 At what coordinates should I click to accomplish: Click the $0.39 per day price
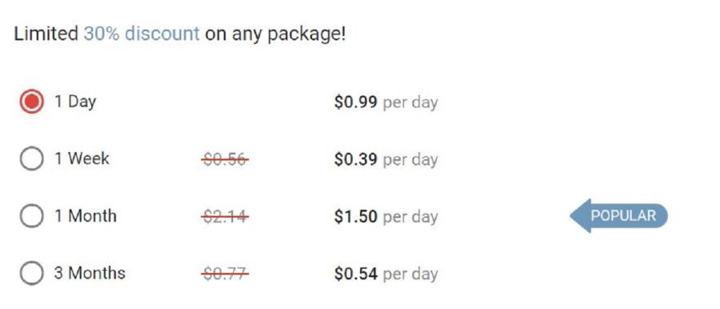tap(386, 159)
